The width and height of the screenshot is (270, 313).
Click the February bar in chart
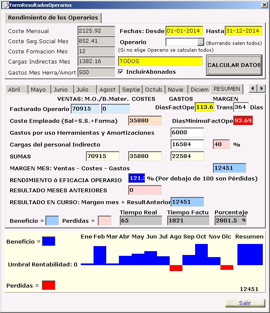[x=100, y=255]
